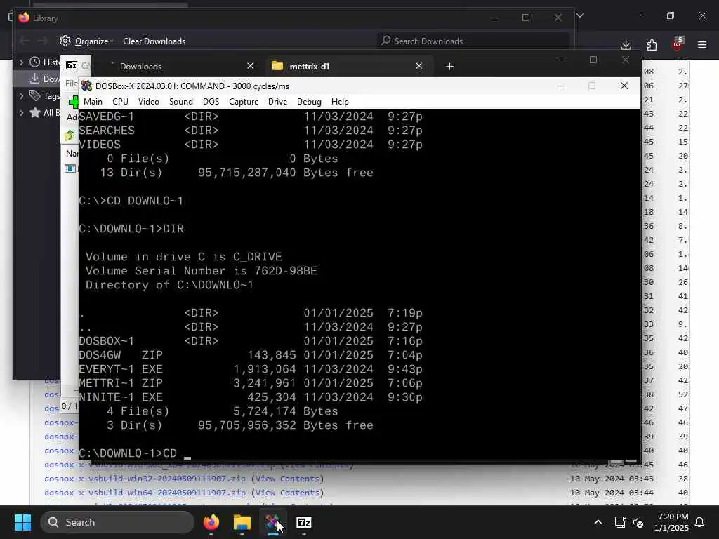Click the muted volume icon in tray
The image size is (719, 539).
point(638,522)
